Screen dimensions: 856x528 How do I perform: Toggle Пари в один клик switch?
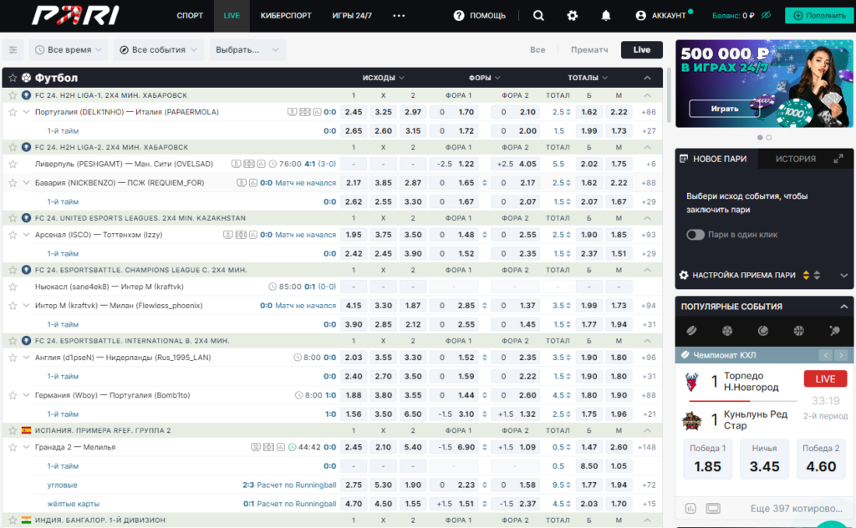[695, 235]
